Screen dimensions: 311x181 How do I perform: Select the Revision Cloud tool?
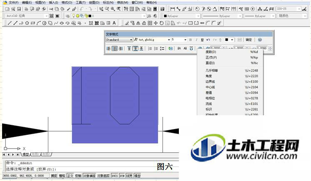point(50,23)
